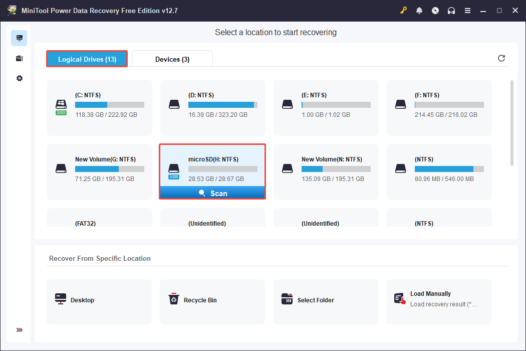Viewport: 526px width, 351px height.
Task: Scan the microSD(H: NTFS) drive
Action: 212,193
